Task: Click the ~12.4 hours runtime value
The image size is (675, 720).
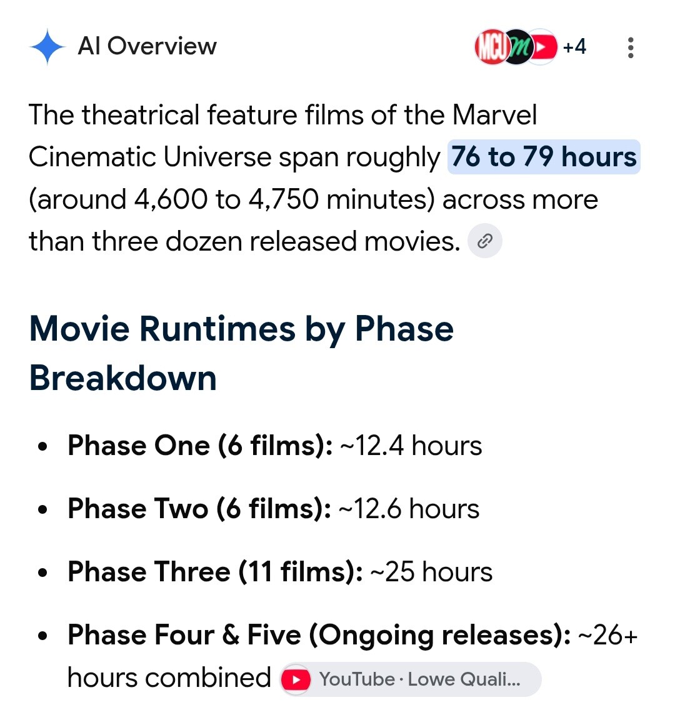Action: [x=411, y=446]
